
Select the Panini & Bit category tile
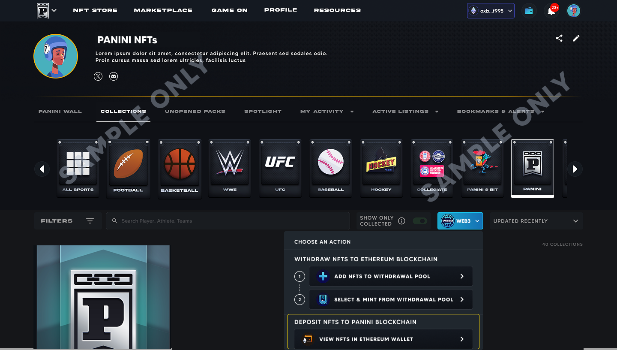coord(482,168)
